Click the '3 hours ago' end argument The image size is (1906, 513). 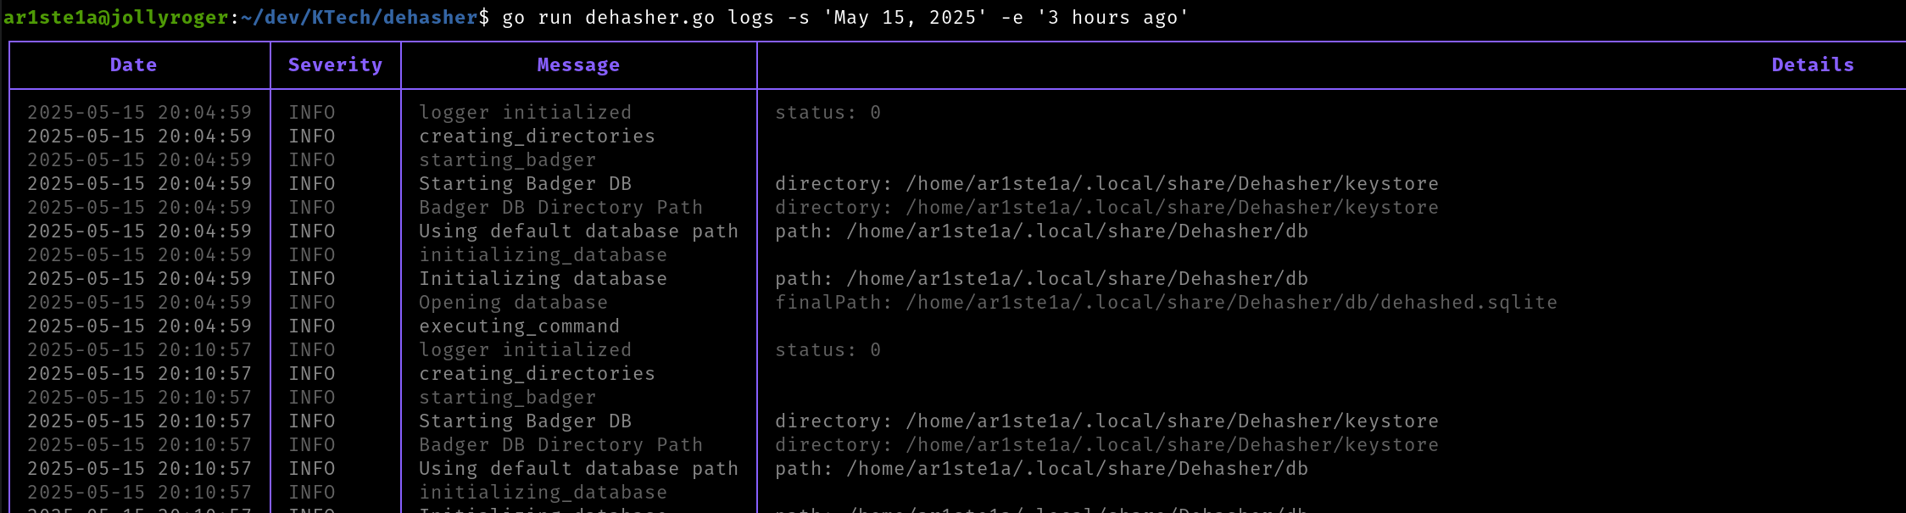pos(1112,18)
